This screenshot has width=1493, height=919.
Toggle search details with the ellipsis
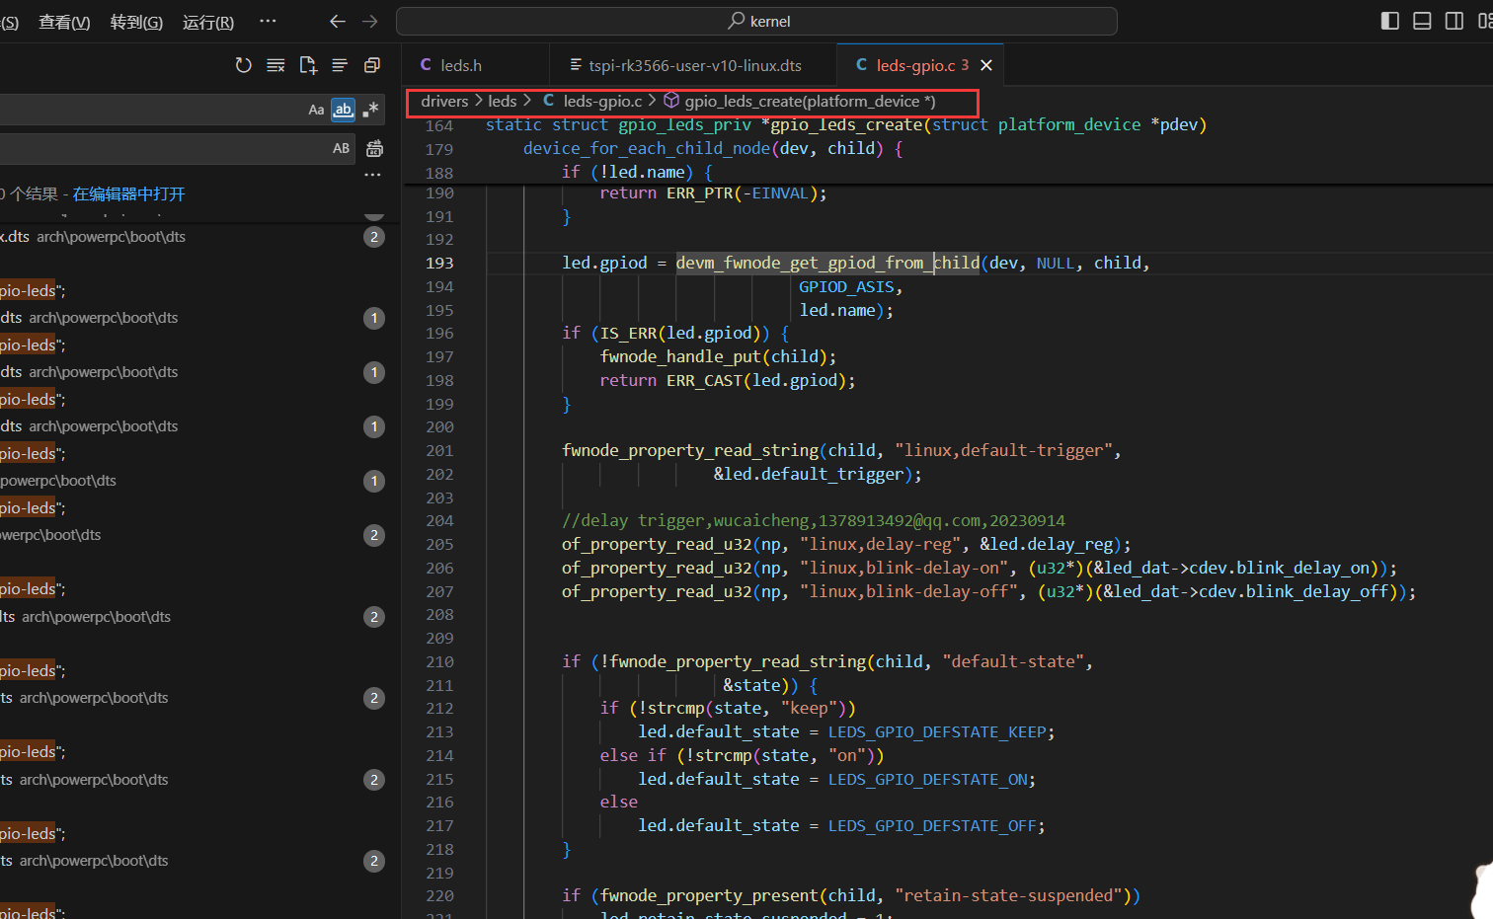point(372,175)
